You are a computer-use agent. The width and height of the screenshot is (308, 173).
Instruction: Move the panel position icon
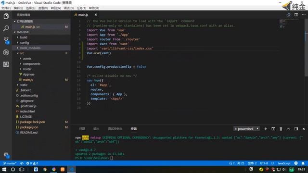296,129
